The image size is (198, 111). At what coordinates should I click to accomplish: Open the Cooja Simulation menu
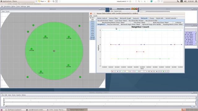click(x=7, y=6)
